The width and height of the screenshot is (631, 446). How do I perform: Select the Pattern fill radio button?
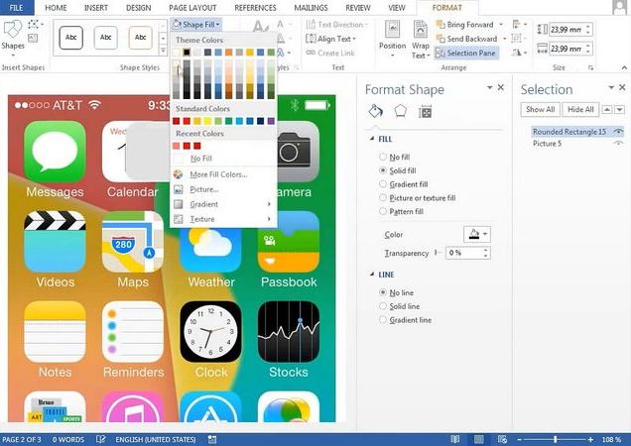click(x=383, y=211)
